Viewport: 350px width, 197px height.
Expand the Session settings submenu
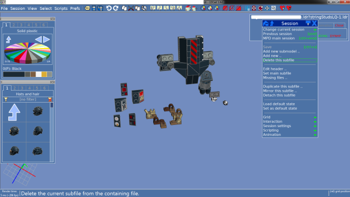290,126
